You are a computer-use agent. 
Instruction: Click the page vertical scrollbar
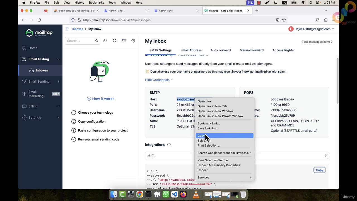[337, 81]
